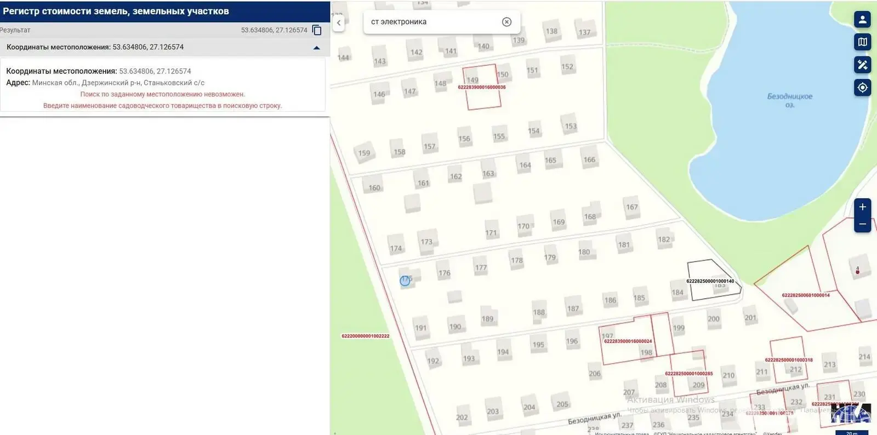The height and width of the screenshot is (435, 877).
Task: Click the blue location marker on plot 175
Action: (405, 281)
